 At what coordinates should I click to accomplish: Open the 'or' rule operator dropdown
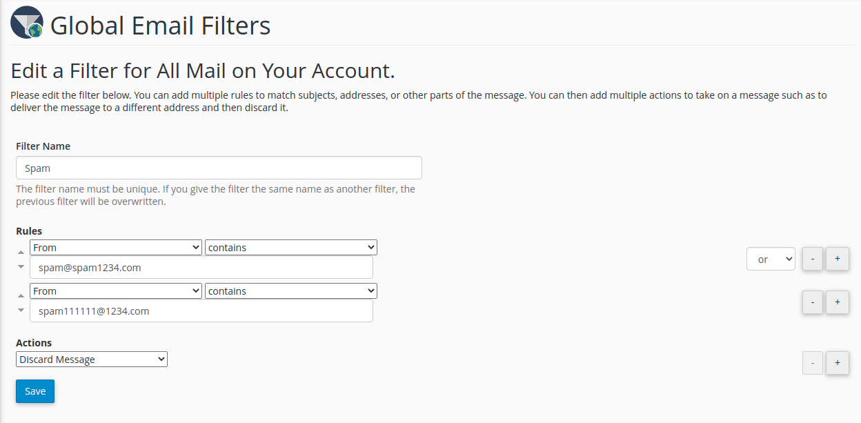click(x=771, y=259)
